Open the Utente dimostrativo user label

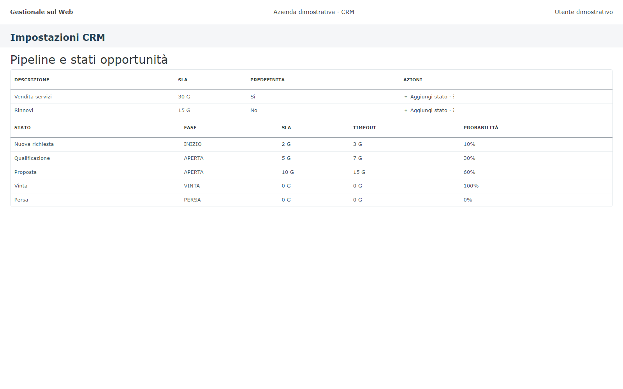coord(584,12)
